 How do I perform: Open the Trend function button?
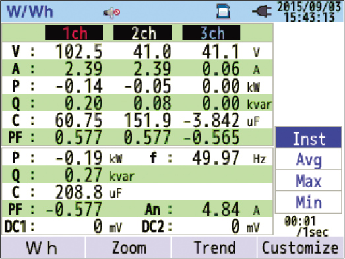coord(214,247)
